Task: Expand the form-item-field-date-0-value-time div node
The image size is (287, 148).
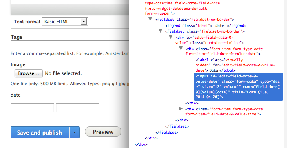Action: 181,109
